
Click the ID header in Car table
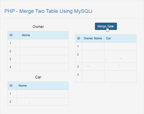[x=11, y=86]
